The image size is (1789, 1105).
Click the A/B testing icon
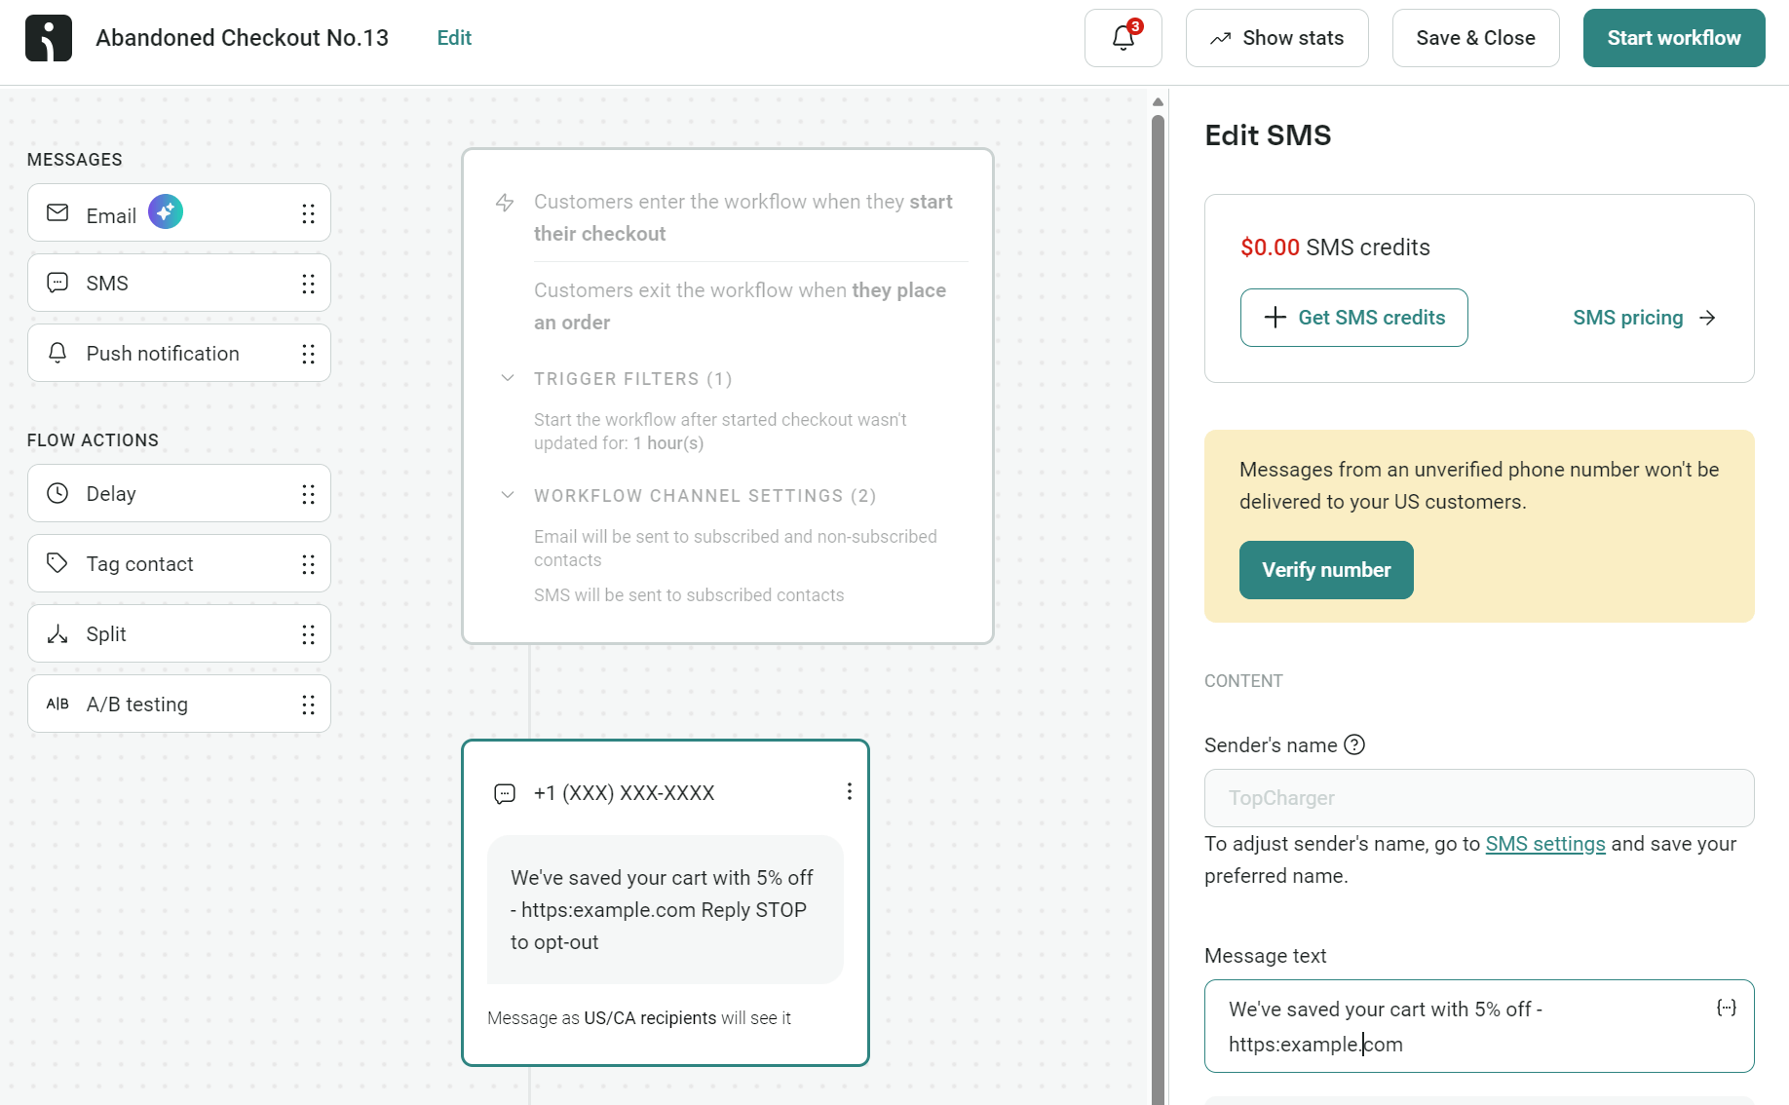point(57,704)
